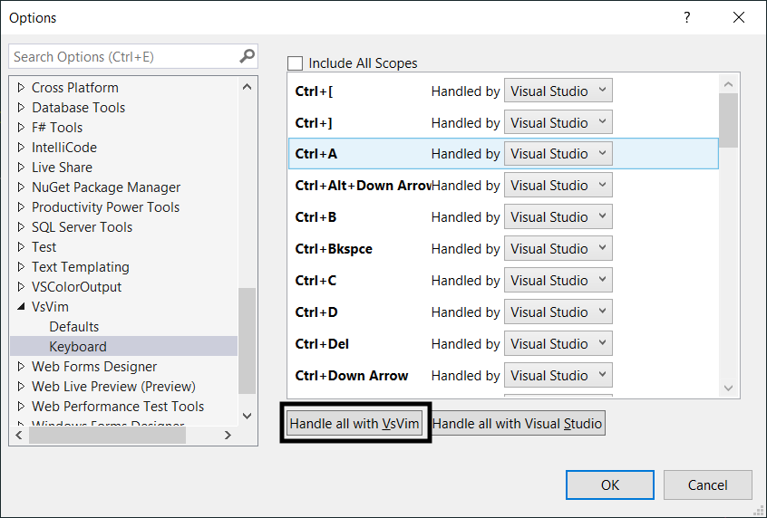Collapse the VsVim node

[21, 307]
